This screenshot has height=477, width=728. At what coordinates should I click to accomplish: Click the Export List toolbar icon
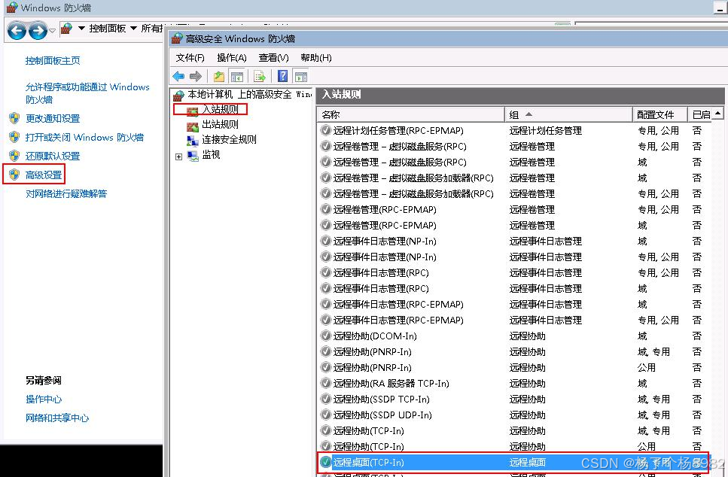click(x=260, y=77)
